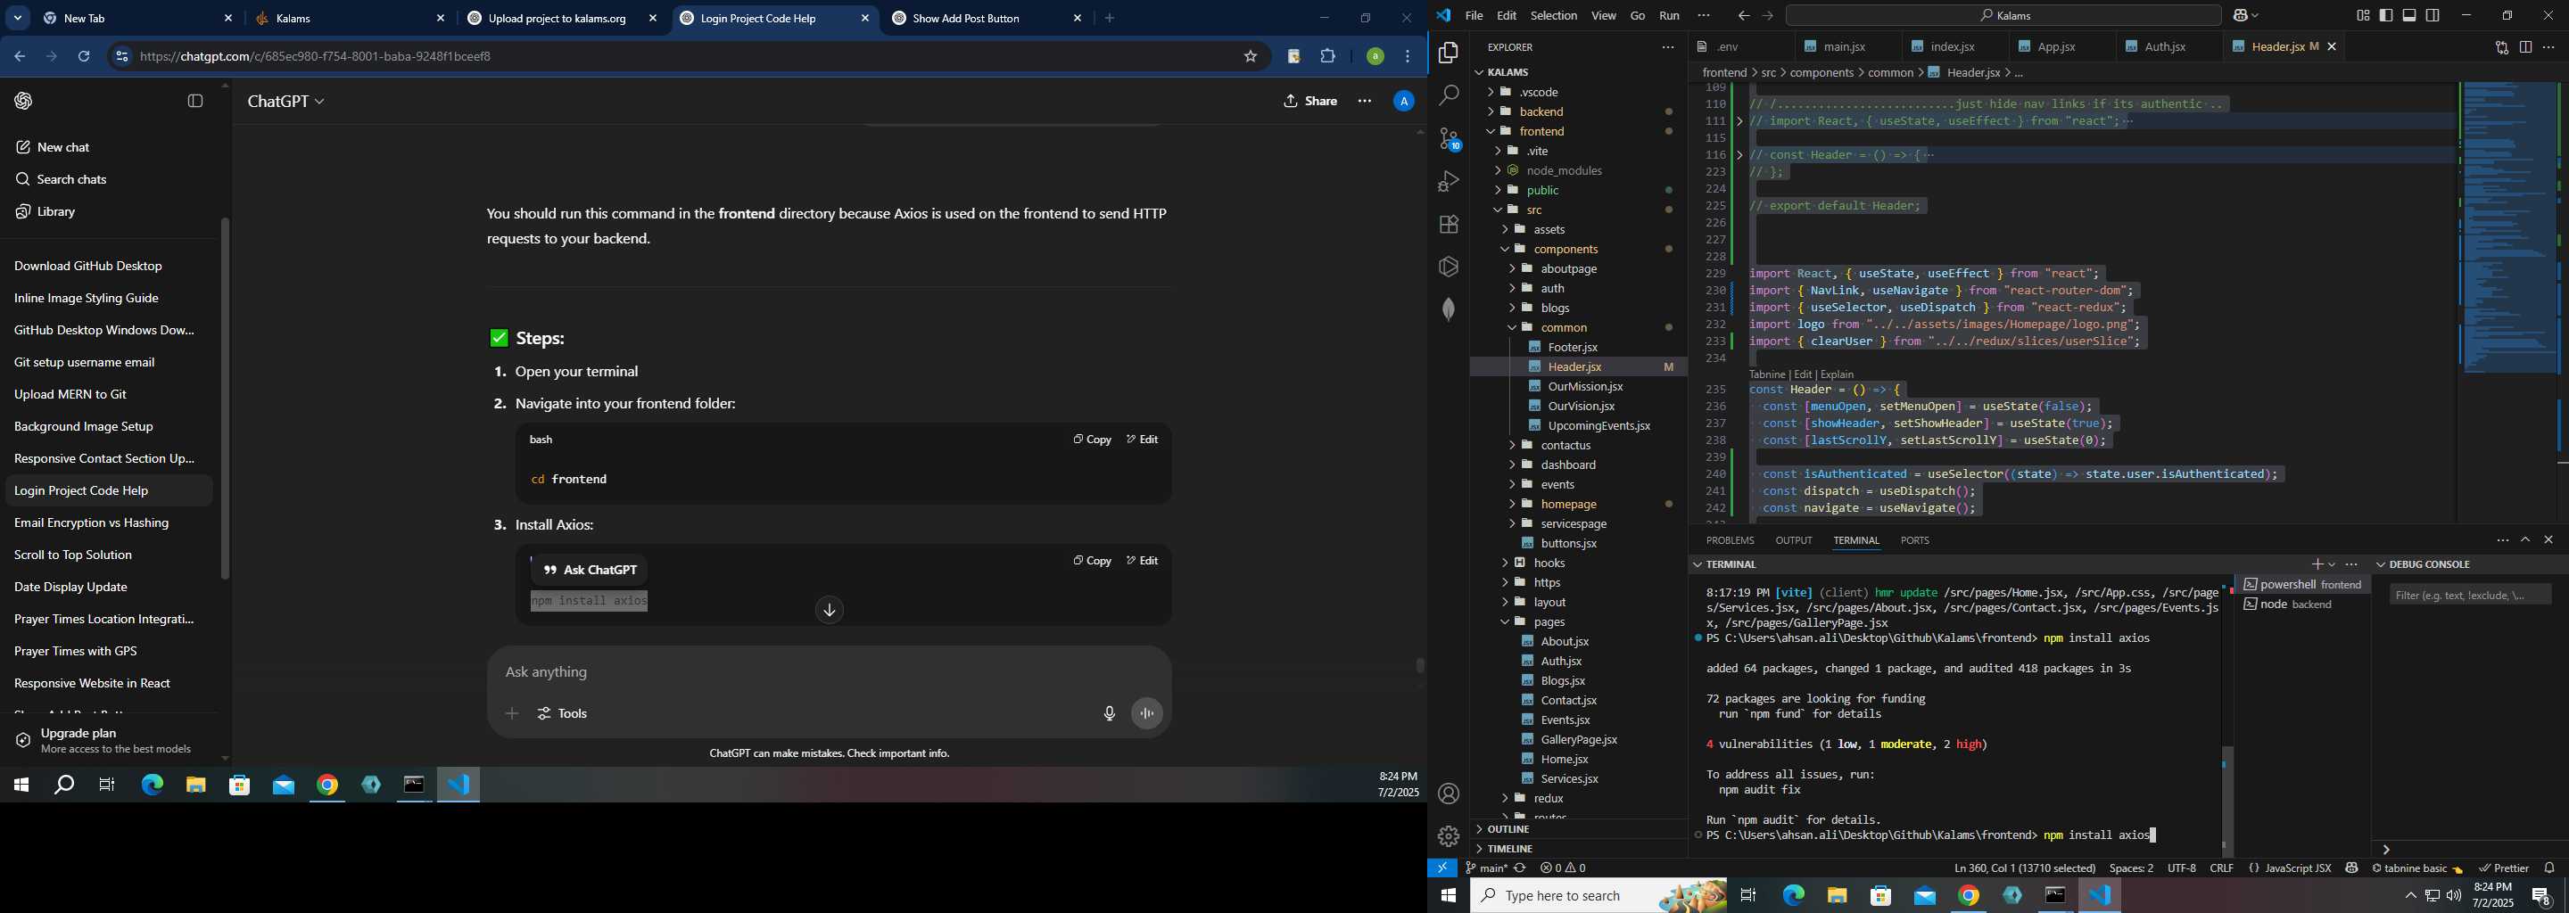Image resolution: width=2569 pixels, height=913 pixels.
Task: Open the Run and Debug view
Action: (1448, 181)
